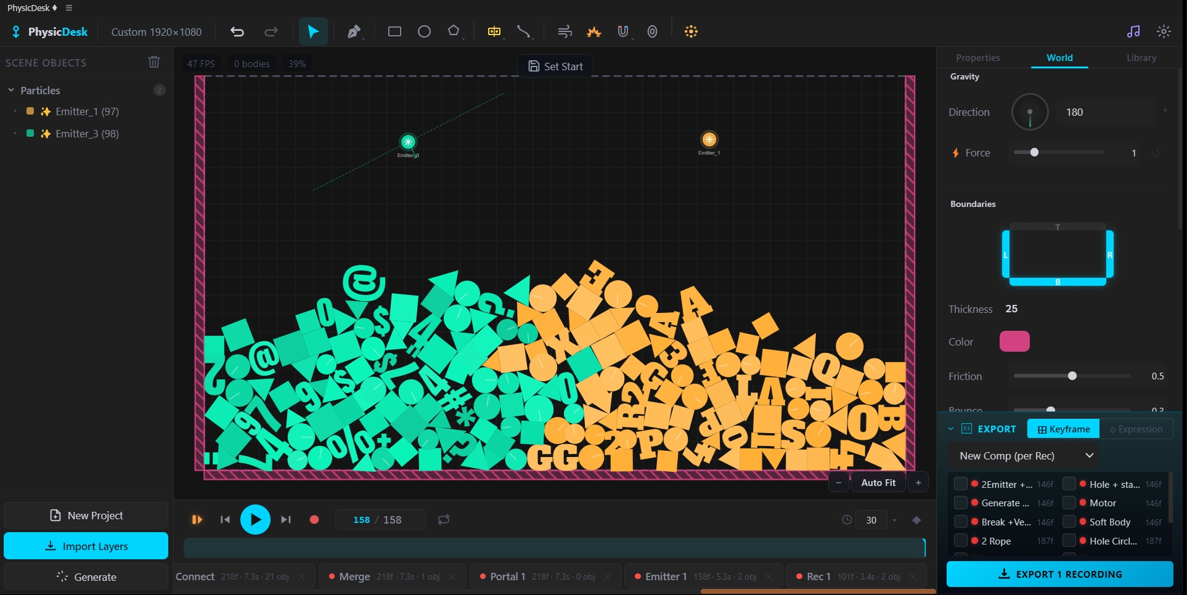Select Keyframe export mode

tap(1064, 429)
